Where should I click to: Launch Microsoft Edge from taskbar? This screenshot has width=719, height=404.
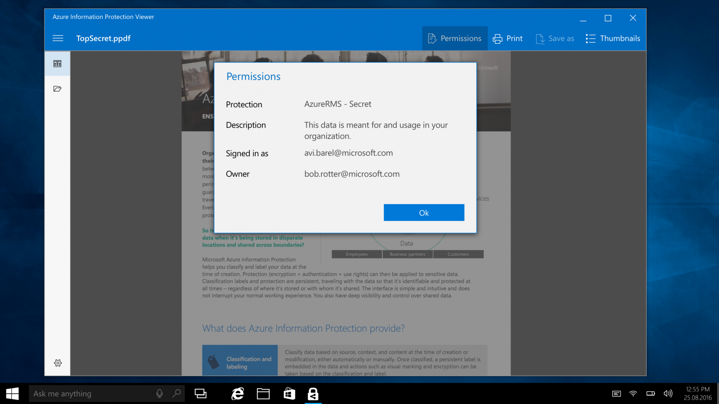(x=237, y=393)
